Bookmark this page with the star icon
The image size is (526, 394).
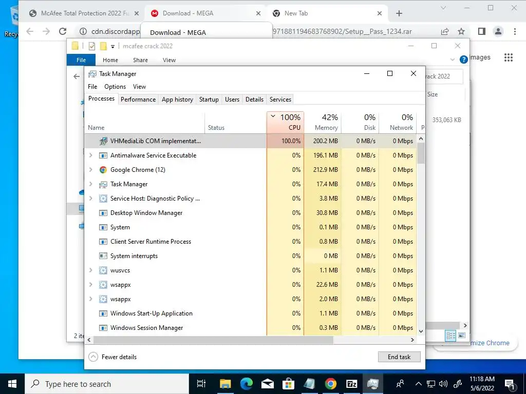click(x=461, y=31)
